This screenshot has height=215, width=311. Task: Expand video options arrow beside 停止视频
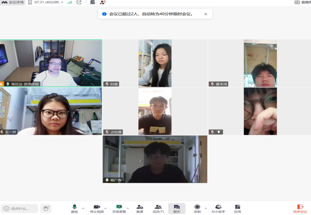(106, 208)
